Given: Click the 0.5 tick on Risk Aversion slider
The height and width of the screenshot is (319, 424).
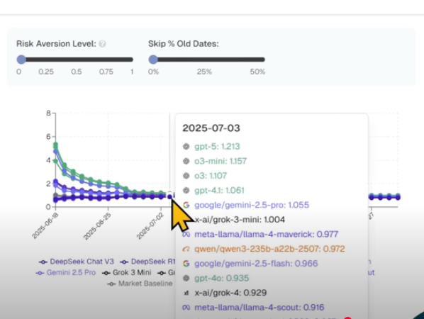Looking at the screenshot, I should click(77, 72).
